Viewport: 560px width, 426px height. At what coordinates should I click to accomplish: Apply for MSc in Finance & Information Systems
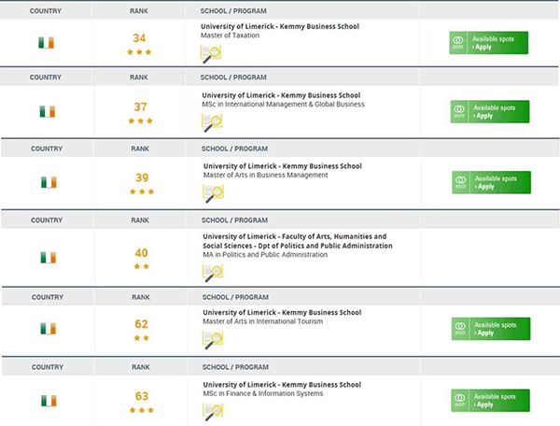click(490, 400)
